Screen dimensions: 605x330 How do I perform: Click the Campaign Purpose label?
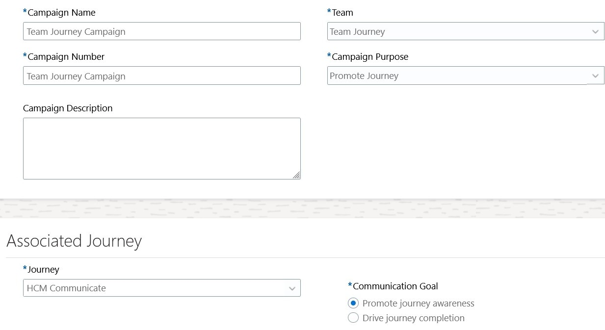tap(370, 57)
